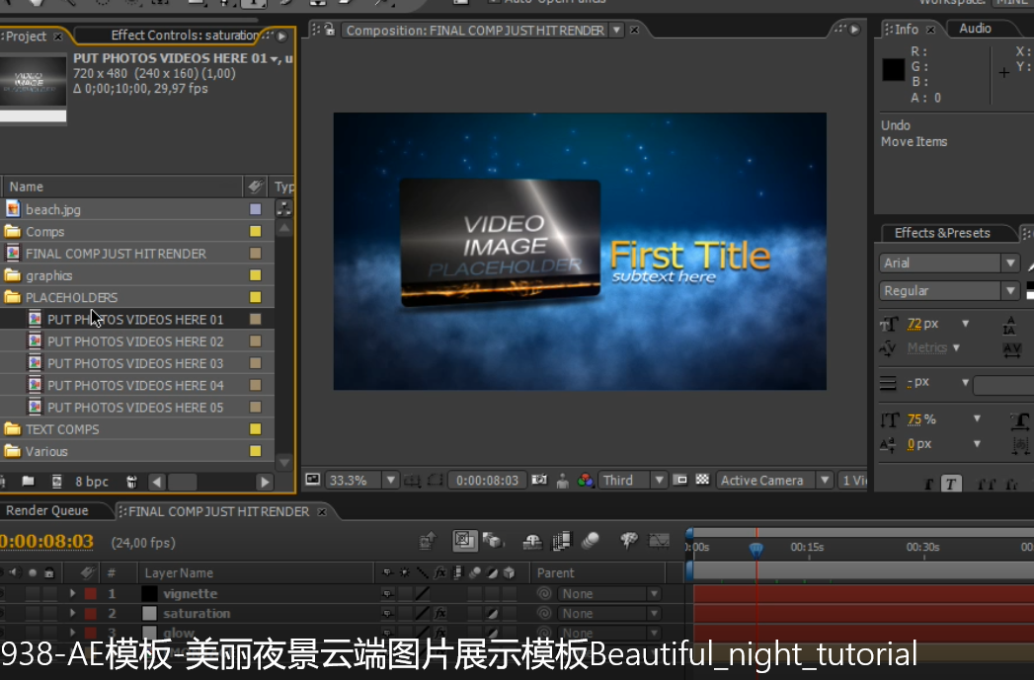Open the Effects & Presets tab
1034x680 pixels.
point(942,233)
